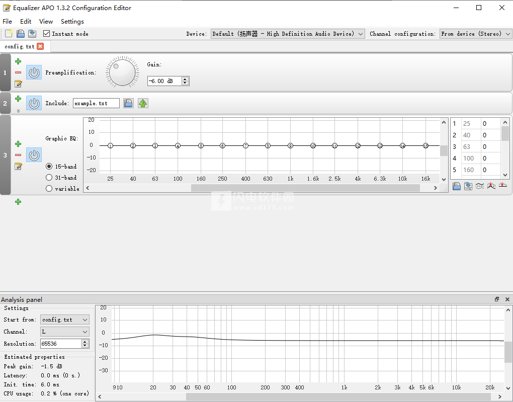This screenshot has width=513, height=402.
Task: Create a new configuration file from toolbar
Action: [9, 34]
